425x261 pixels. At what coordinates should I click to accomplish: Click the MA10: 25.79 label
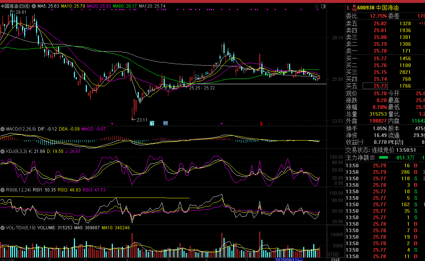[73, 6]
